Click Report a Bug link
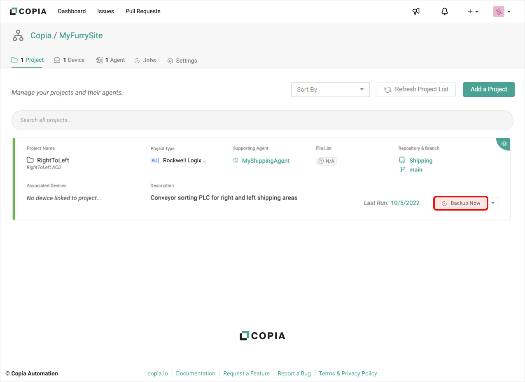Image resolution: width=525 pixels, height=382 pixels. coord(294,373)
